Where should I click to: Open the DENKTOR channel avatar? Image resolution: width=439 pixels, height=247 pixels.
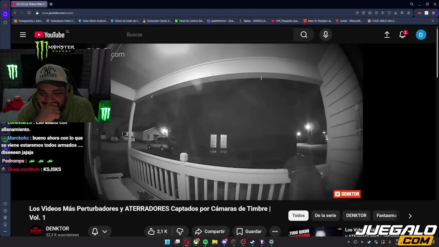tap(36, 231)
